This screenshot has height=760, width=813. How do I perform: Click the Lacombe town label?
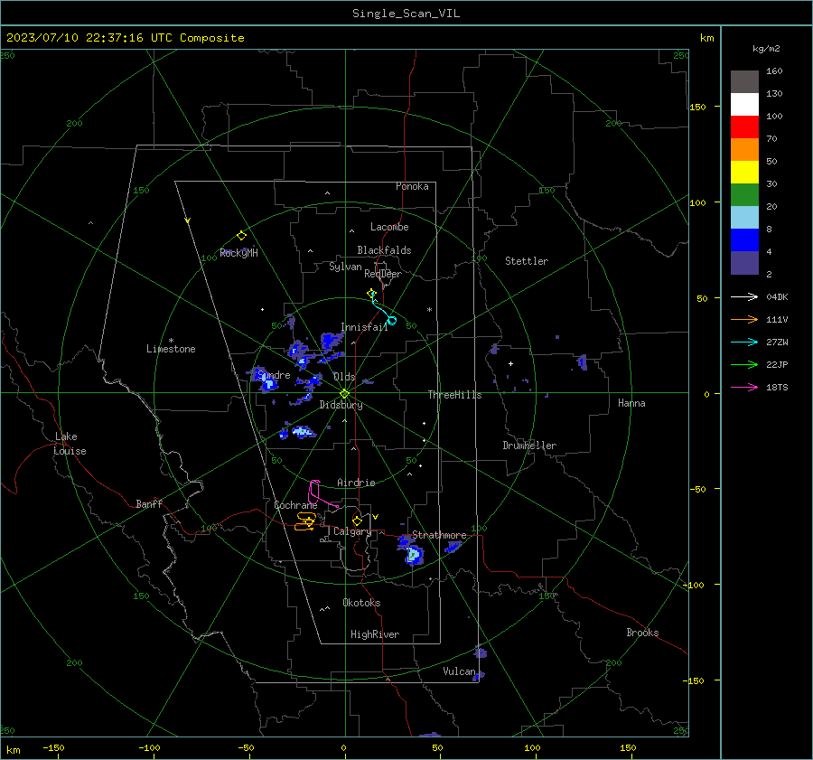point(389,227)
